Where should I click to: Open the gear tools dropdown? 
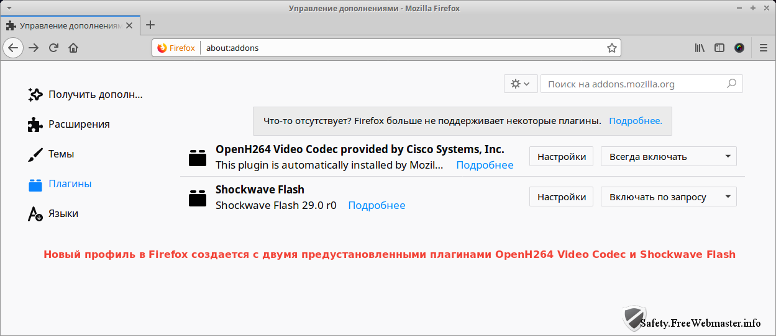(520, 84)
